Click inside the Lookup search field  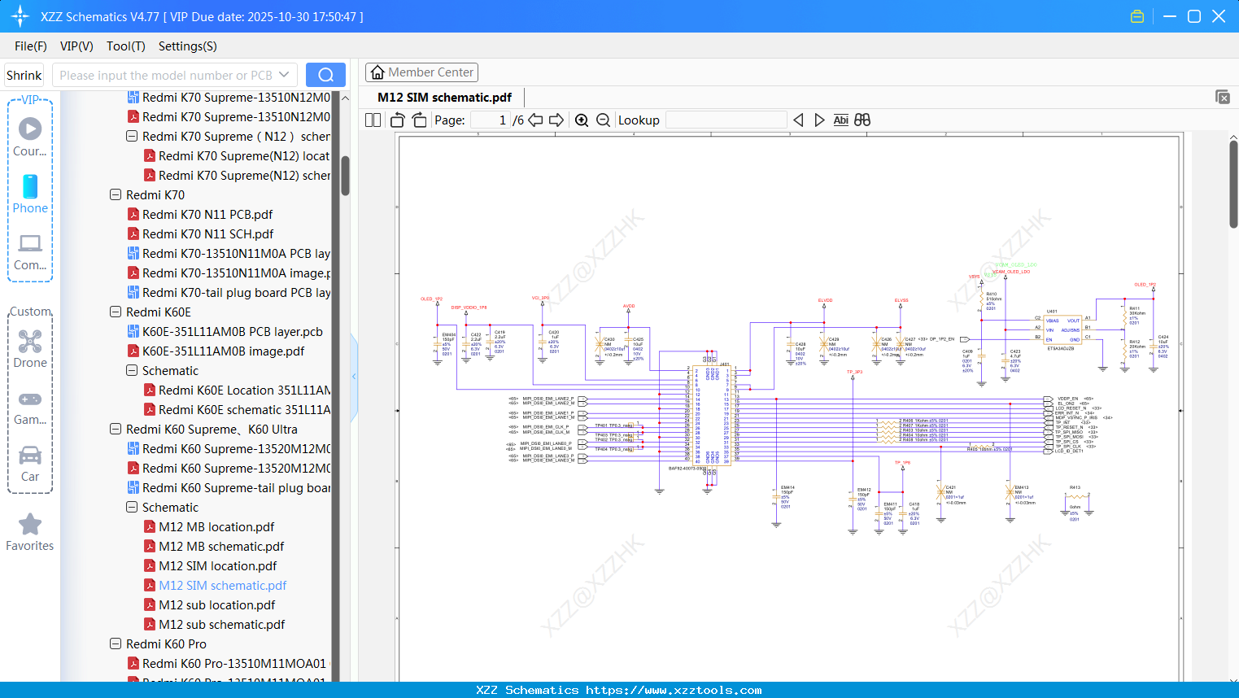click(x=724, y=120)
